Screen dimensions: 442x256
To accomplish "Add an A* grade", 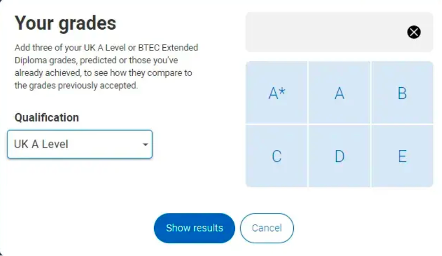I will 277,93.
